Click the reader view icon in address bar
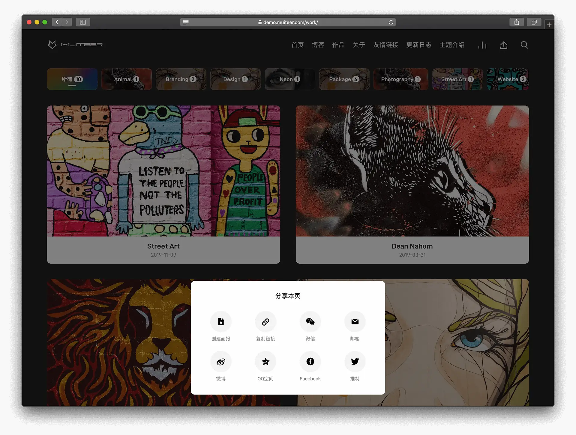The width and height of the screenshot is (576, 435). point(186,22)
